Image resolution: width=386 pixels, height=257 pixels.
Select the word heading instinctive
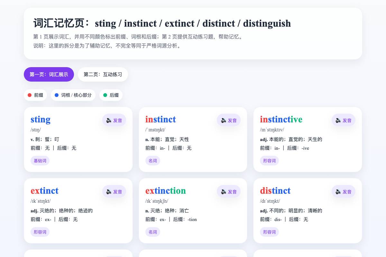tap(281, 120)
